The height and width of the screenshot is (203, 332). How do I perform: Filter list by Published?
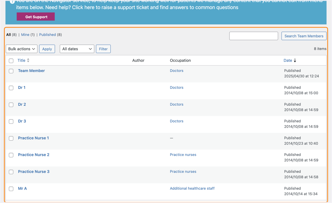pos(47,35)
